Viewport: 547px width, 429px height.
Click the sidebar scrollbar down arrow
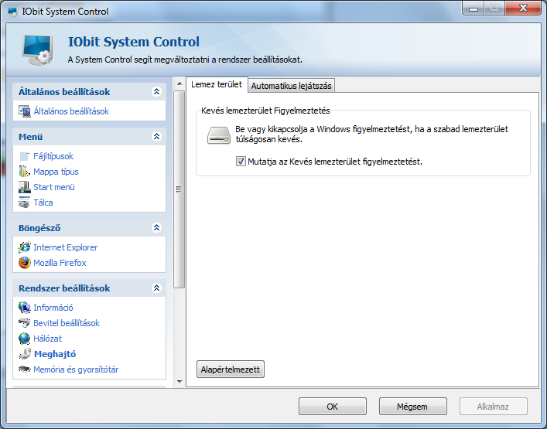click(179, 382)
